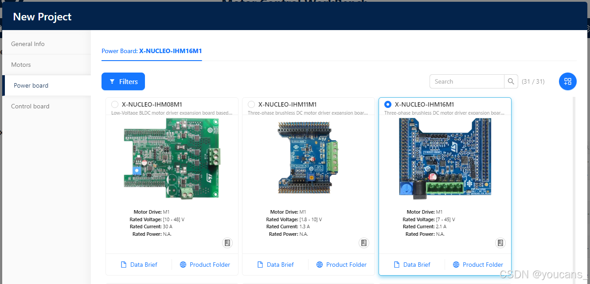The width and height of the screenshot is (590, 284).
Task: Click Rated Current 30 A value
Action: point(168,226)
